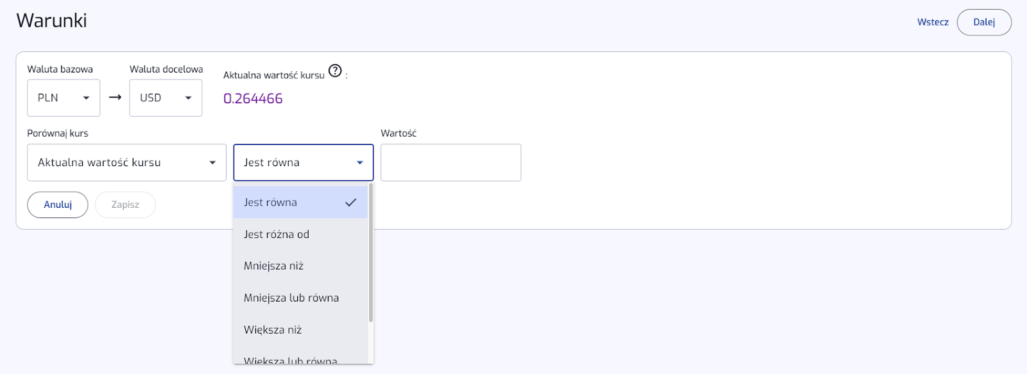Choose Jest różna od option
The width and height of the screenshot is (1027, 374).
point(300,234)
